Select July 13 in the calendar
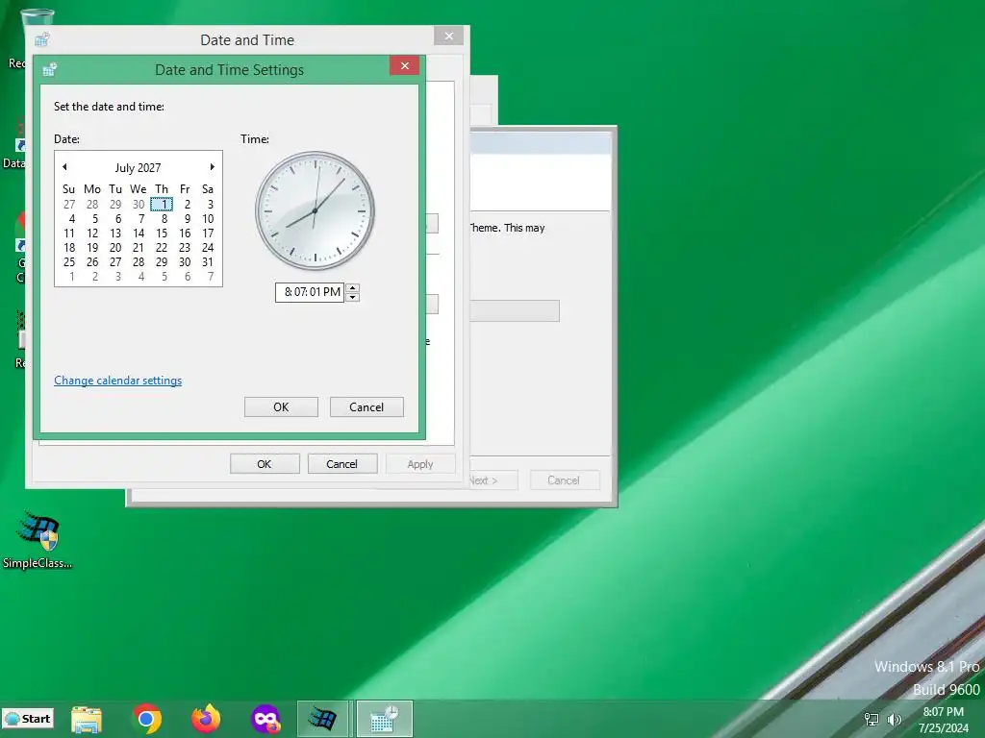985x738 pixels. tap(115, 233)
